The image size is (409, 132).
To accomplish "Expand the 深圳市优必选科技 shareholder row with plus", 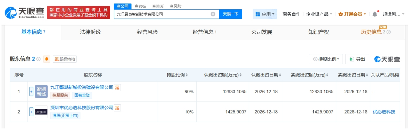I will (x=31, y=112).
